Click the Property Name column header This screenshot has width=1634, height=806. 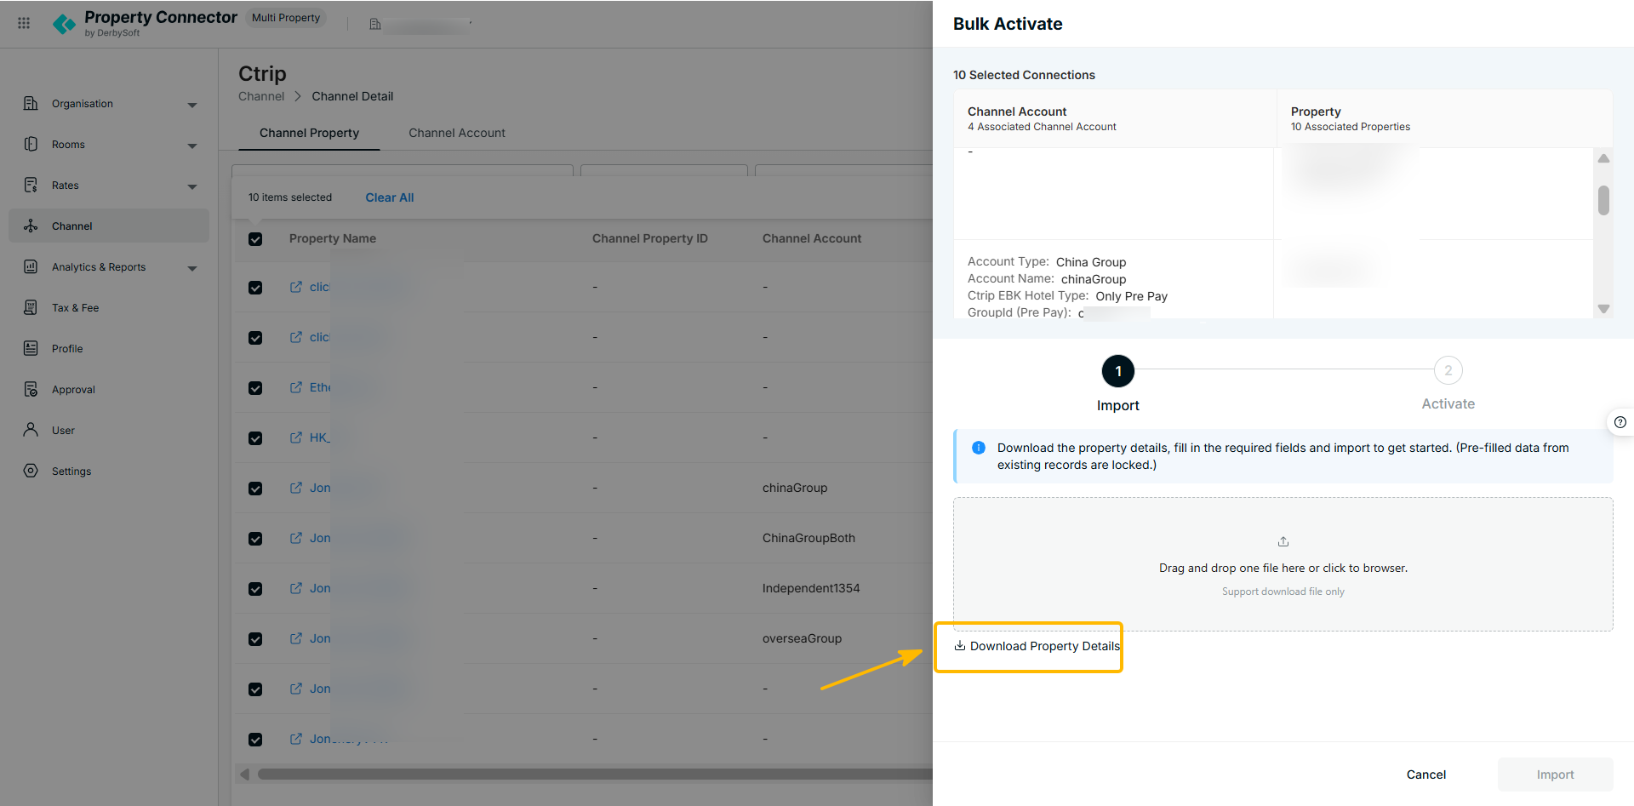[333, 238]
